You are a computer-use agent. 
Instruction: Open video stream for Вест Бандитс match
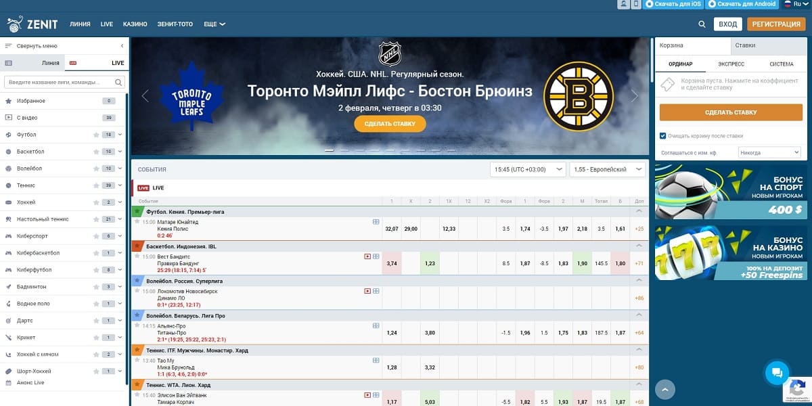click(367, 256)
